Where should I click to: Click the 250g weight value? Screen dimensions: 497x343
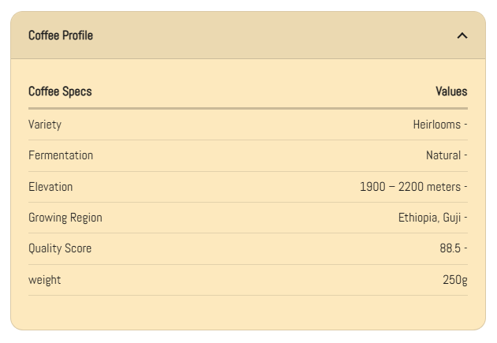(455, 280)
